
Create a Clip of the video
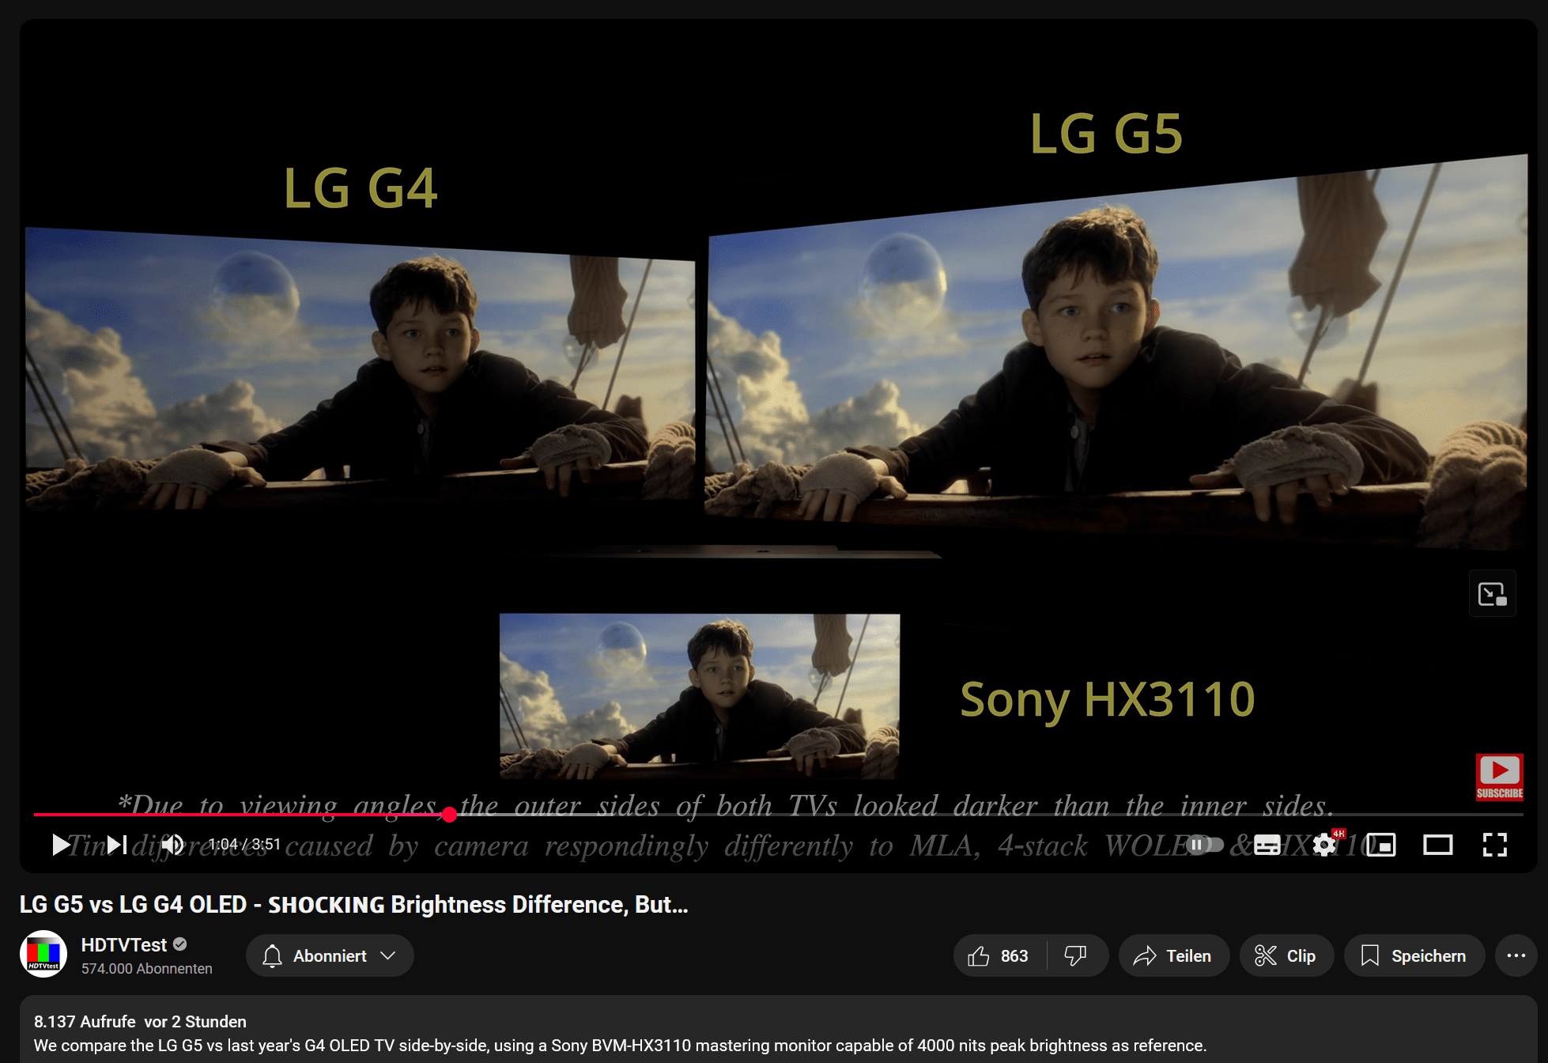pos(1286,955)
